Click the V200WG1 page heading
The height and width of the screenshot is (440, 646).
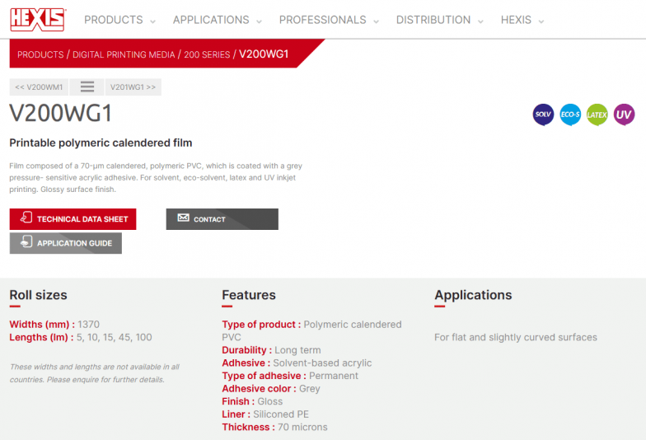[x=60, y=113]
